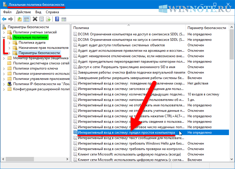The image size is (235, 169).
Task: Click the Delete (X) toolbar icon
Action: click(x=35, y=19)
